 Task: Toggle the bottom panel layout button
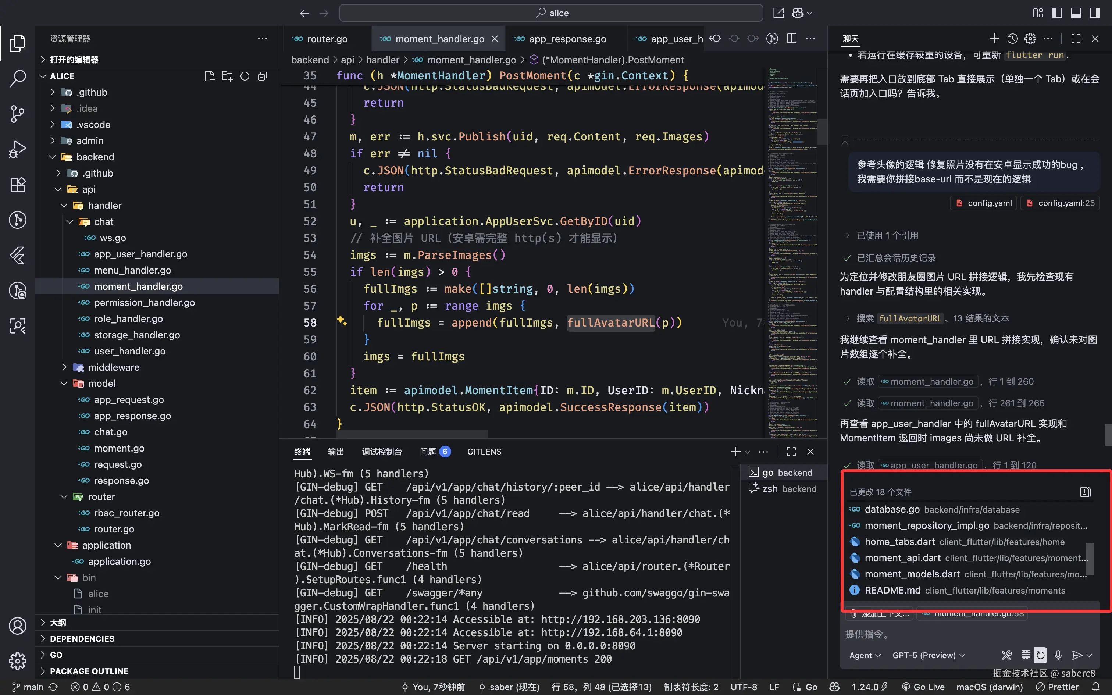(1076, 13)
